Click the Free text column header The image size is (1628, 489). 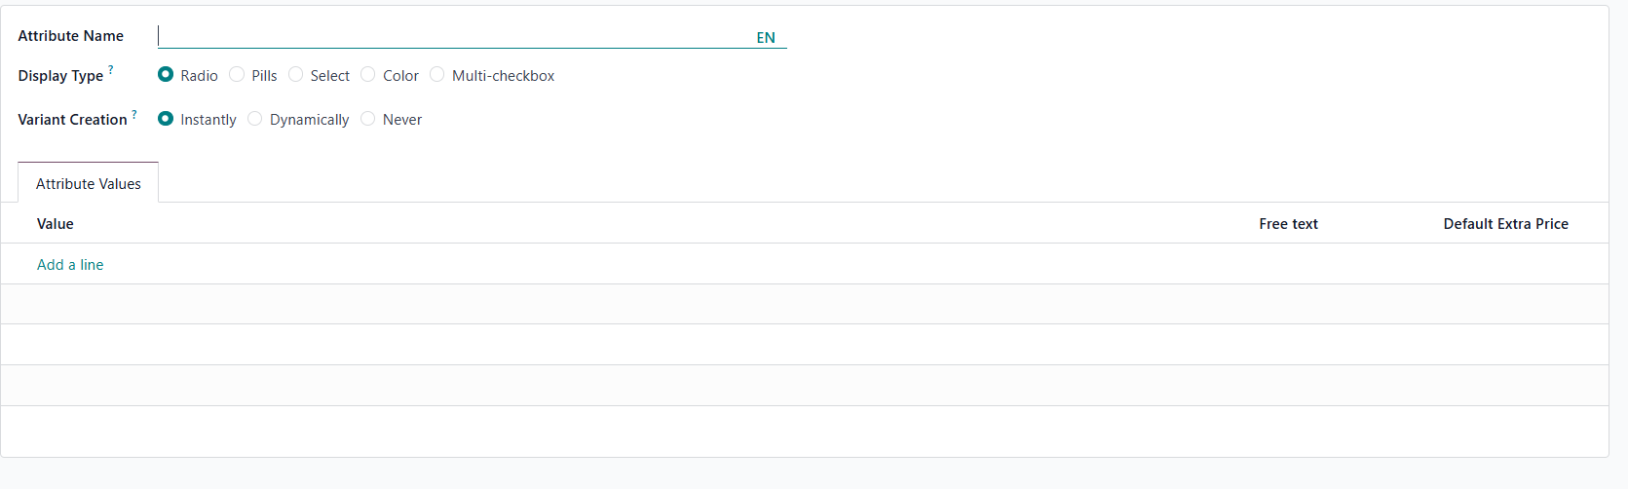1288,223
